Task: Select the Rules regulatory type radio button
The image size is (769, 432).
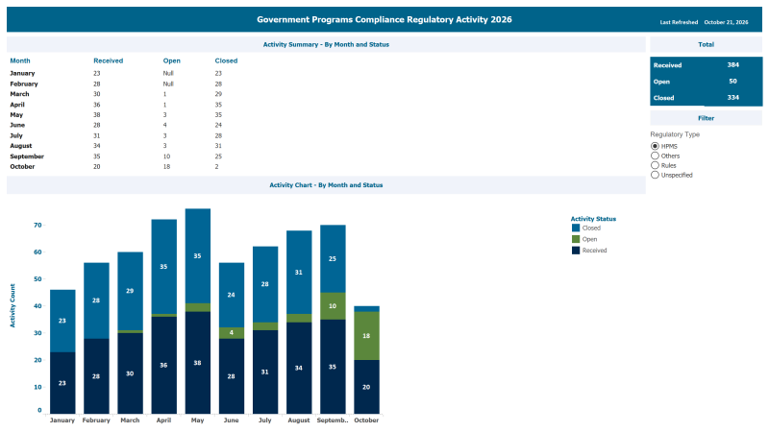Action: click(x=655, y=165)
